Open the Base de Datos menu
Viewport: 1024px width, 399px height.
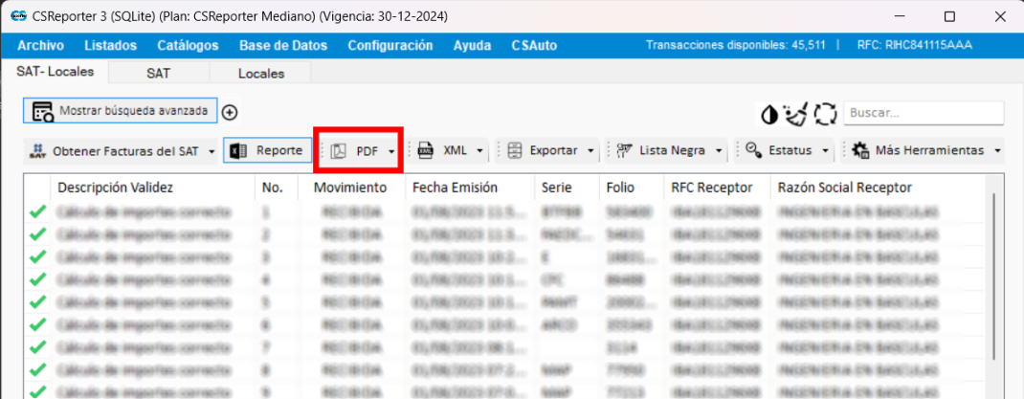point(282,46)
